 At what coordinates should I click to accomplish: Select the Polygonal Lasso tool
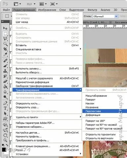pyautogui.click(x=5, y=39)
